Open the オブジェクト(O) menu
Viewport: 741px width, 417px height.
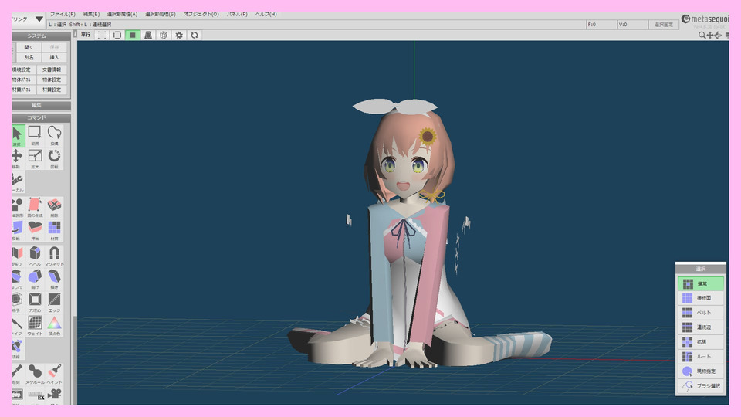pos(201,14)
